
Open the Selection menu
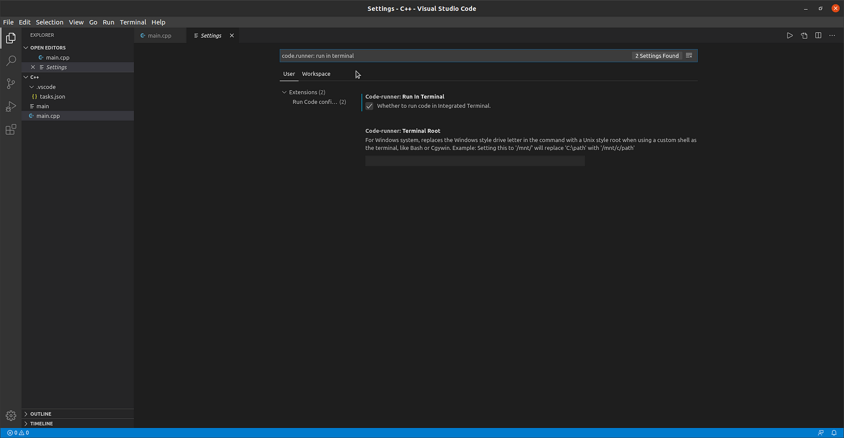[50, 22]
